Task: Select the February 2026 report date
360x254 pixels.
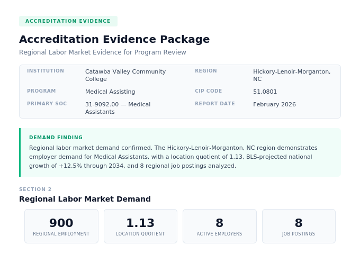Action: 274,104
